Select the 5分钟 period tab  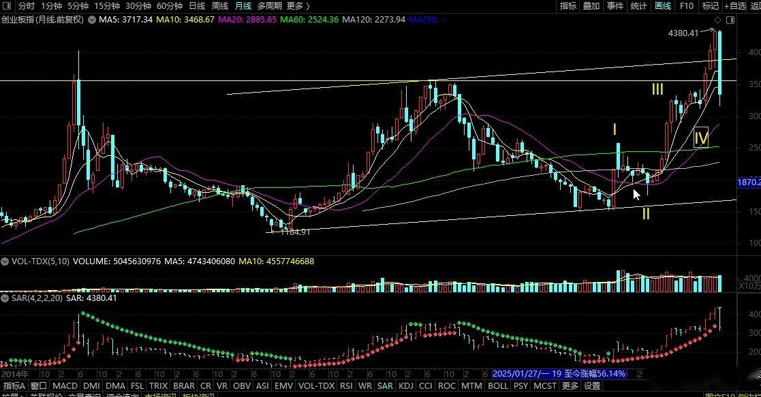tap(78, 6)
